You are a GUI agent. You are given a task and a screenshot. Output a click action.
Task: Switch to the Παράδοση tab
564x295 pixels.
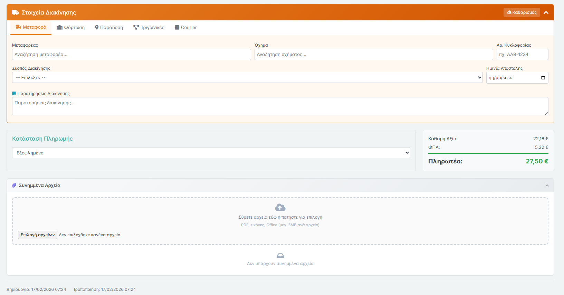click(109, 28)
